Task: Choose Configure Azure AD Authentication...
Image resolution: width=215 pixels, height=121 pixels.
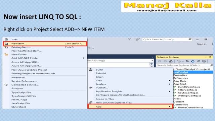Action: 120,95
